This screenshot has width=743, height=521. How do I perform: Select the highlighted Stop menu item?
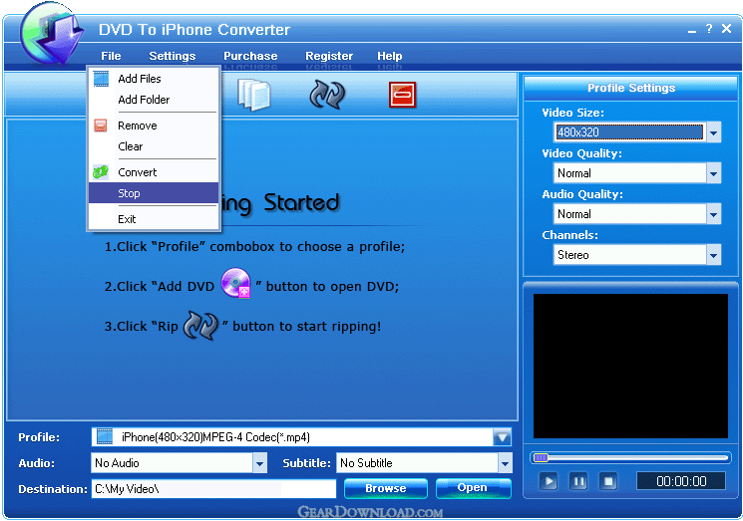154,193
